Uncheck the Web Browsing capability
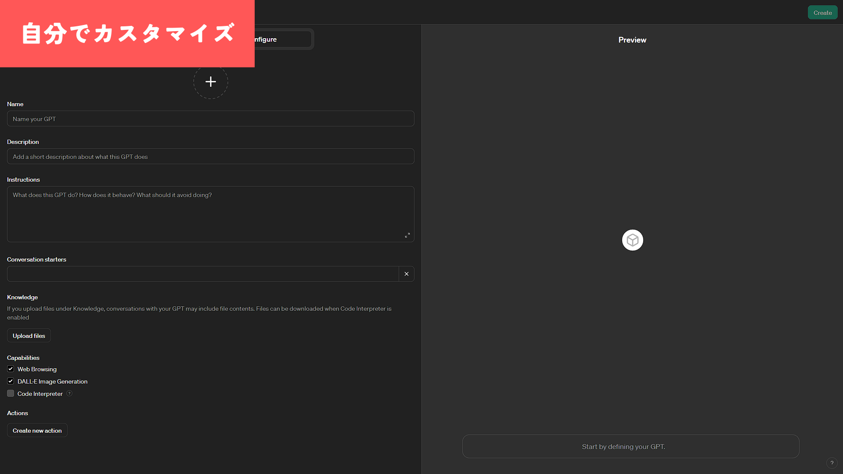The width and height of the screenshot is (843, 474). (x=11, y=369)
